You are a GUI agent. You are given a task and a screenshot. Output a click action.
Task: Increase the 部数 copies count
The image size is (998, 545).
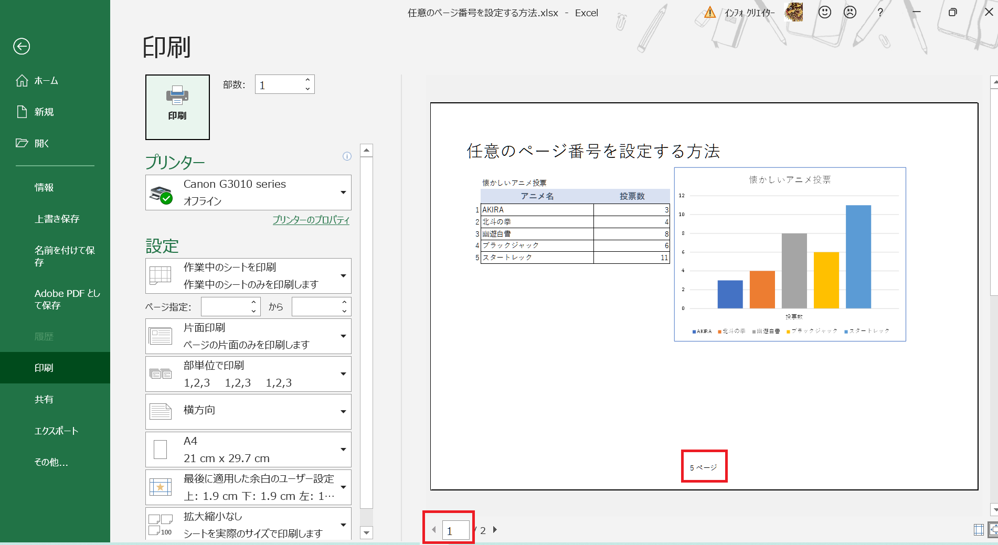[307, 80]
